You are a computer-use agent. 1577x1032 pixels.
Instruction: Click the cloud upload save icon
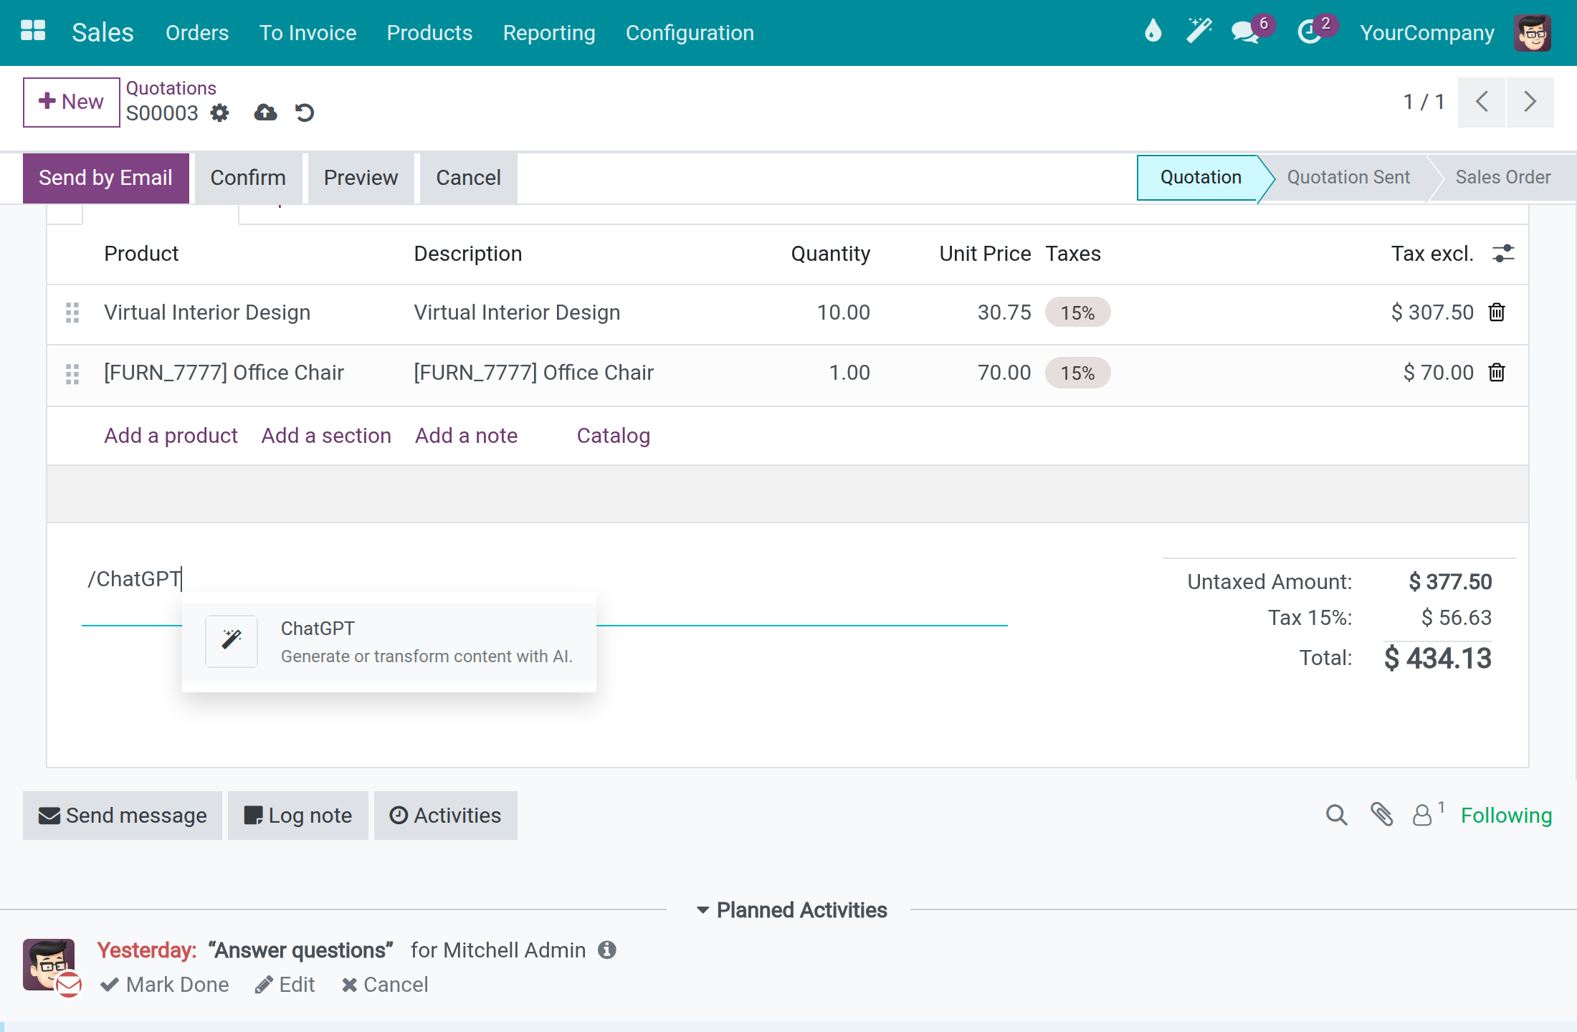[265, 113]
